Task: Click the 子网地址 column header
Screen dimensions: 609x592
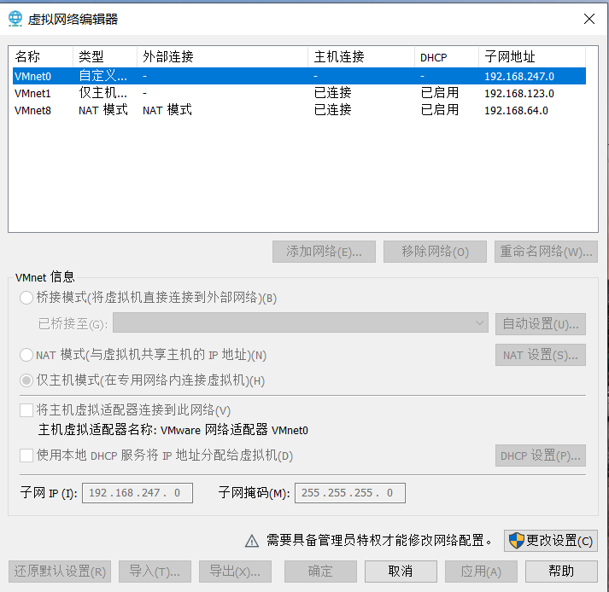Action: point(532,57)
